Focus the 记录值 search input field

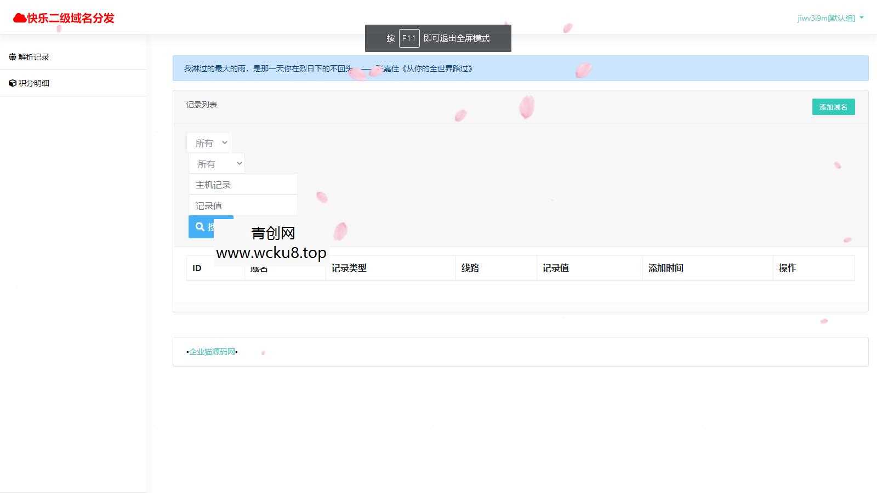[243, 205]
